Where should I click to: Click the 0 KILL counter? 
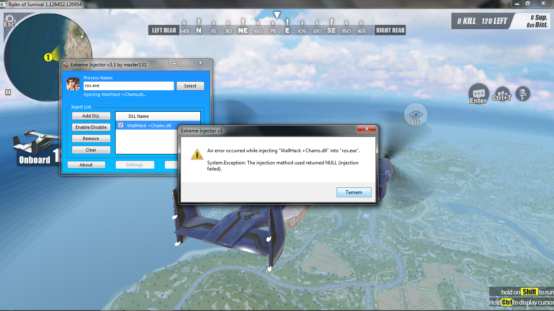(466, 21)
